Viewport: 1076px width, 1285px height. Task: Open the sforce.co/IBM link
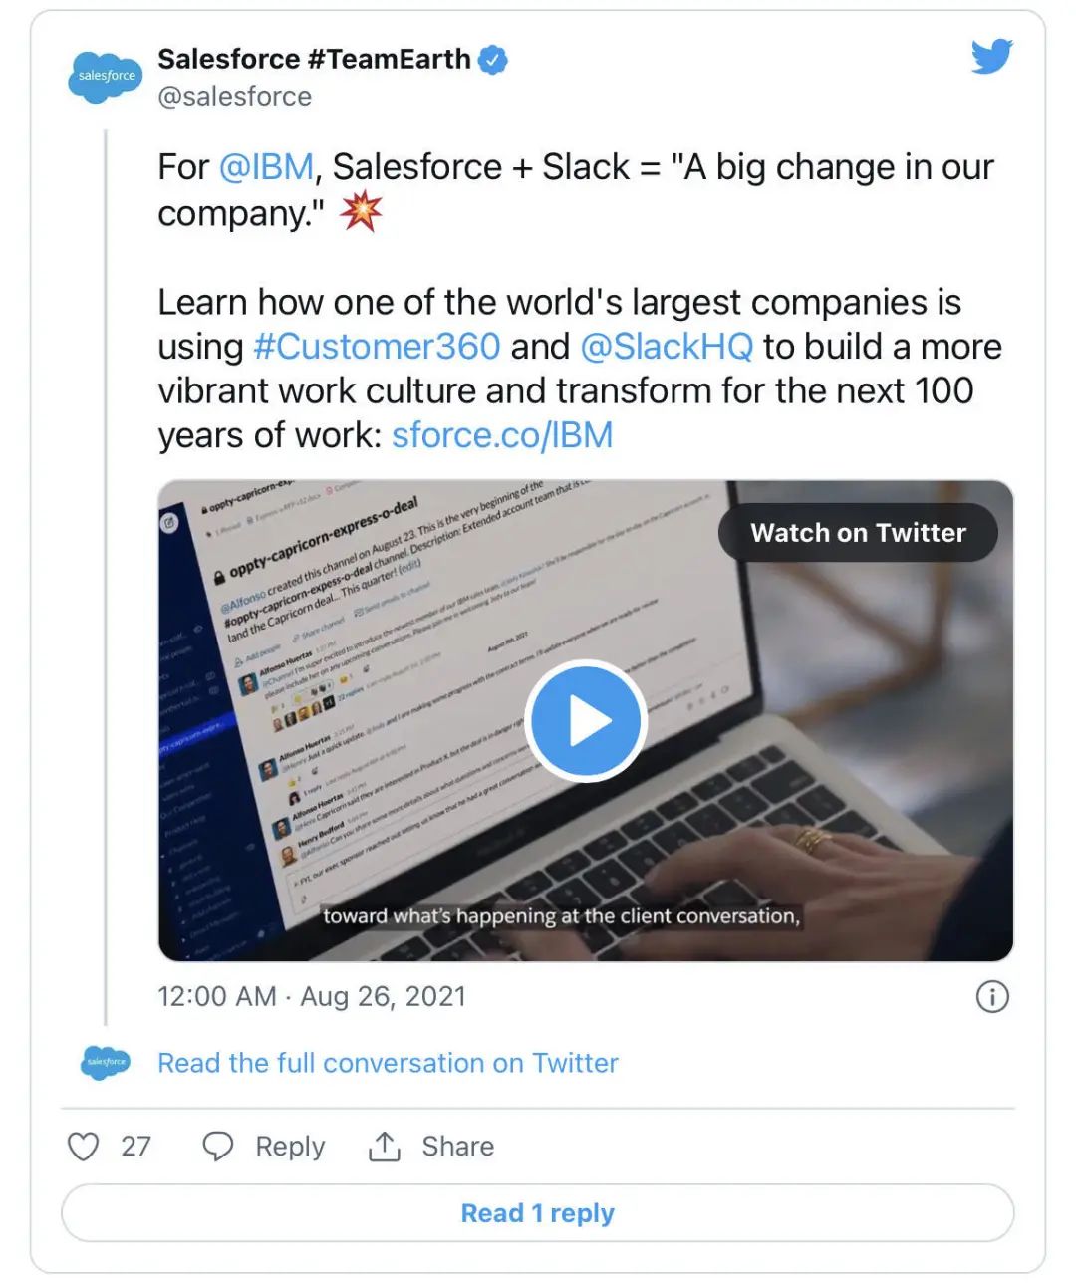tap(501, 435)
